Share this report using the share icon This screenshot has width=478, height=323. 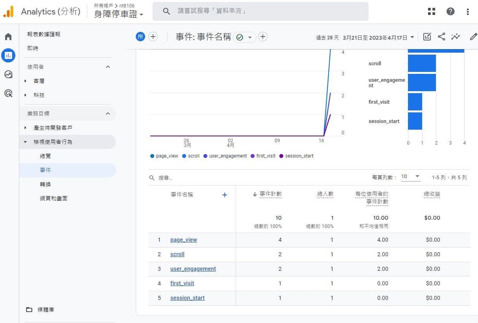click(x=441, y=36)
